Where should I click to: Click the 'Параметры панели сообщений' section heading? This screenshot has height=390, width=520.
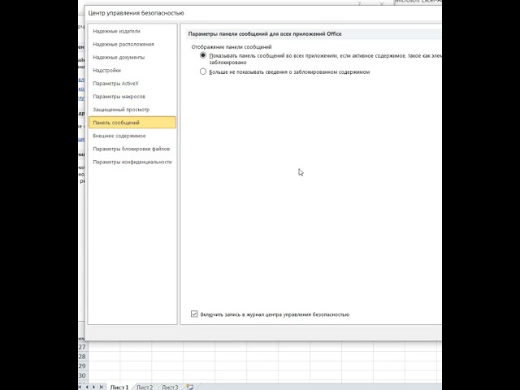(265, 34)
